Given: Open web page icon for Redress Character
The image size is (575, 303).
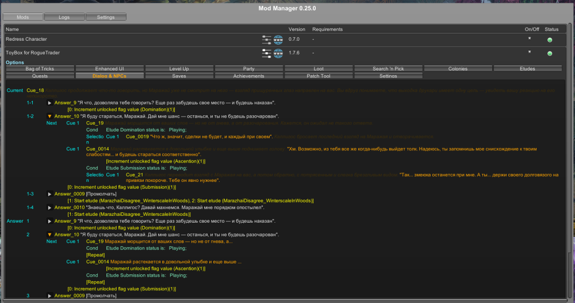Looking at the screenshot, I should pos(278,40).
